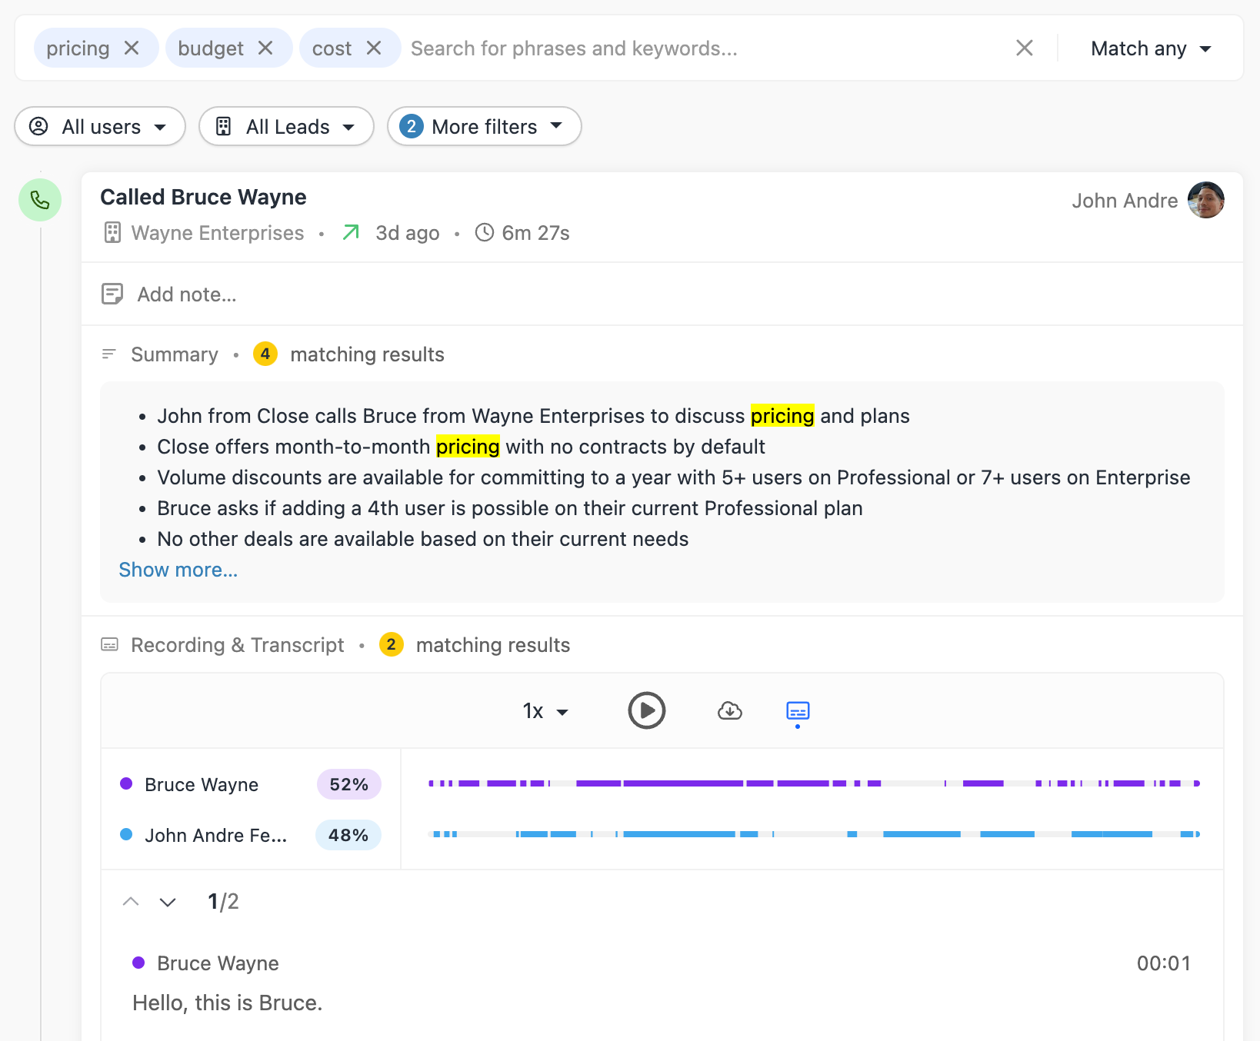Play the call recording

pos(646,710)
